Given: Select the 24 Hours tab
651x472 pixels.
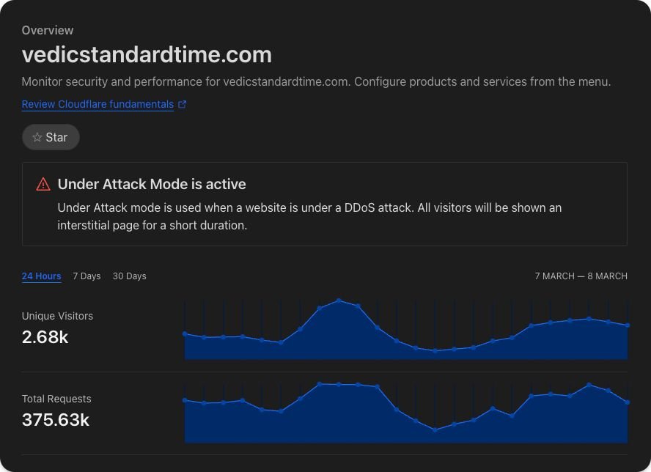Looking at the screenshot, I should [41, 276].
